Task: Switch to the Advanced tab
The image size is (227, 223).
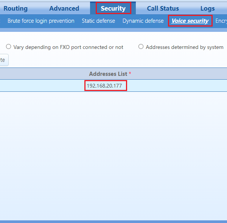Action: [x=64, y=8]
